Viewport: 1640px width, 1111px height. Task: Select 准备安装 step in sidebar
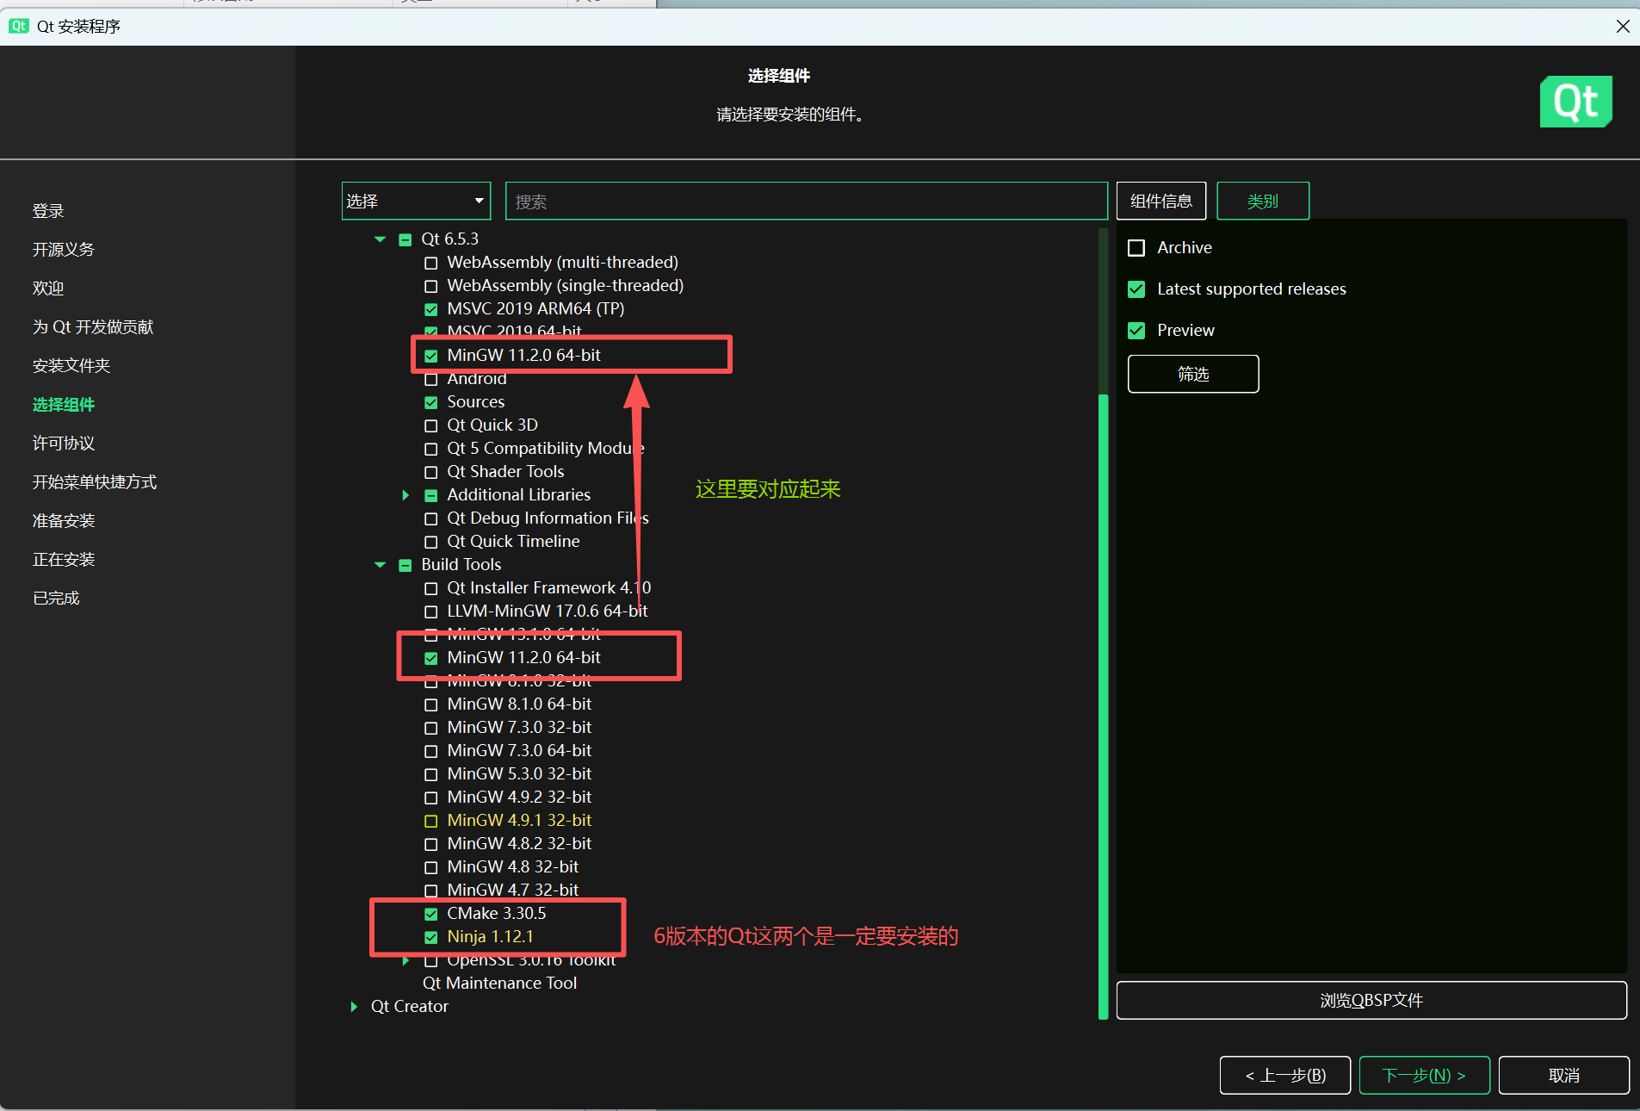[64, 521]
